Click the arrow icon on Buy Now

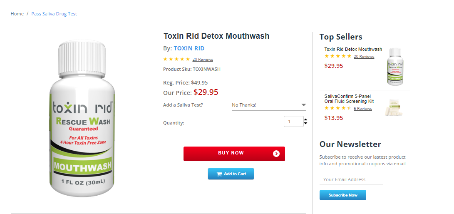tap(276, 154)
